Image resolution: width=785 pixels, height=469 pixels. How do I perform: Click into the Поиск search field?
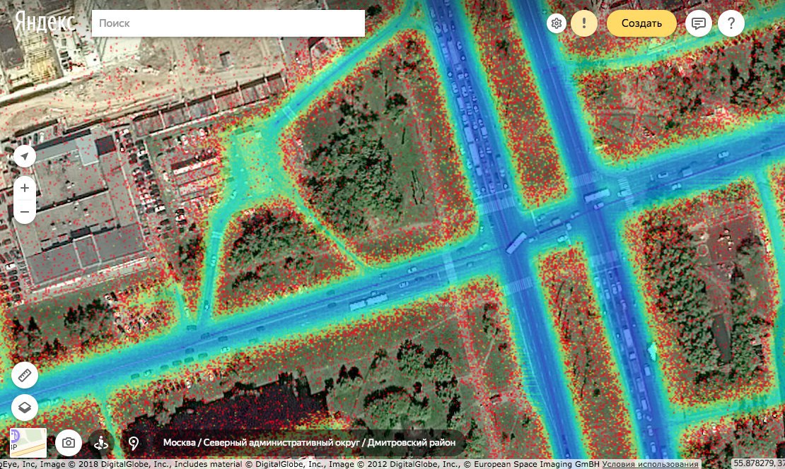point(228,23)
